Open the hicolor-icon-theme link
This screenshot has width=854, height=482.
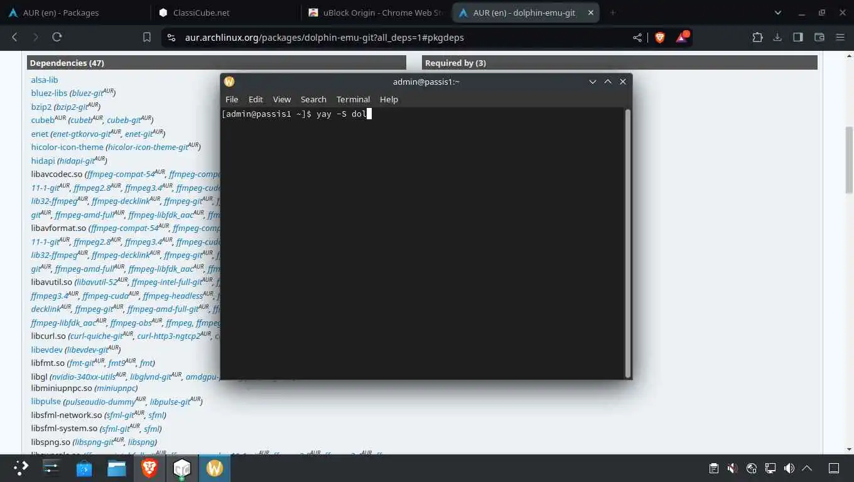[67, 147]
